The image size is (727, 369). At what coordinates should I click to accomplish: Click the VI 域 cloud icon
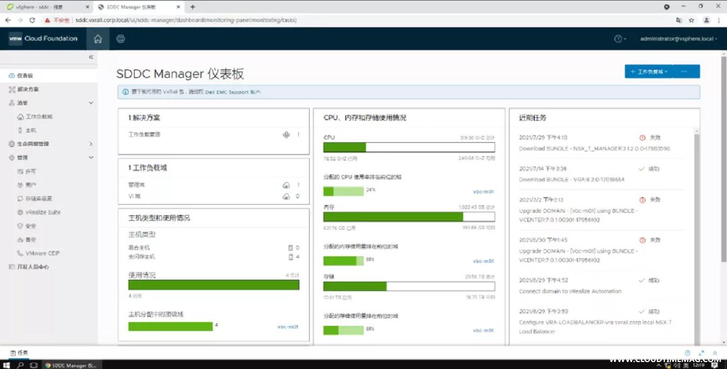[286, 197]
